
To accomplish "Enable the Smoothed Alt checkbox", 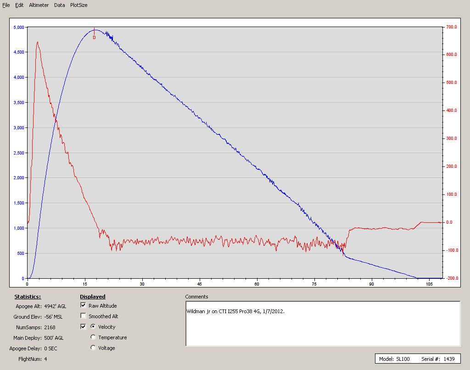I will (x=83, y=316).
